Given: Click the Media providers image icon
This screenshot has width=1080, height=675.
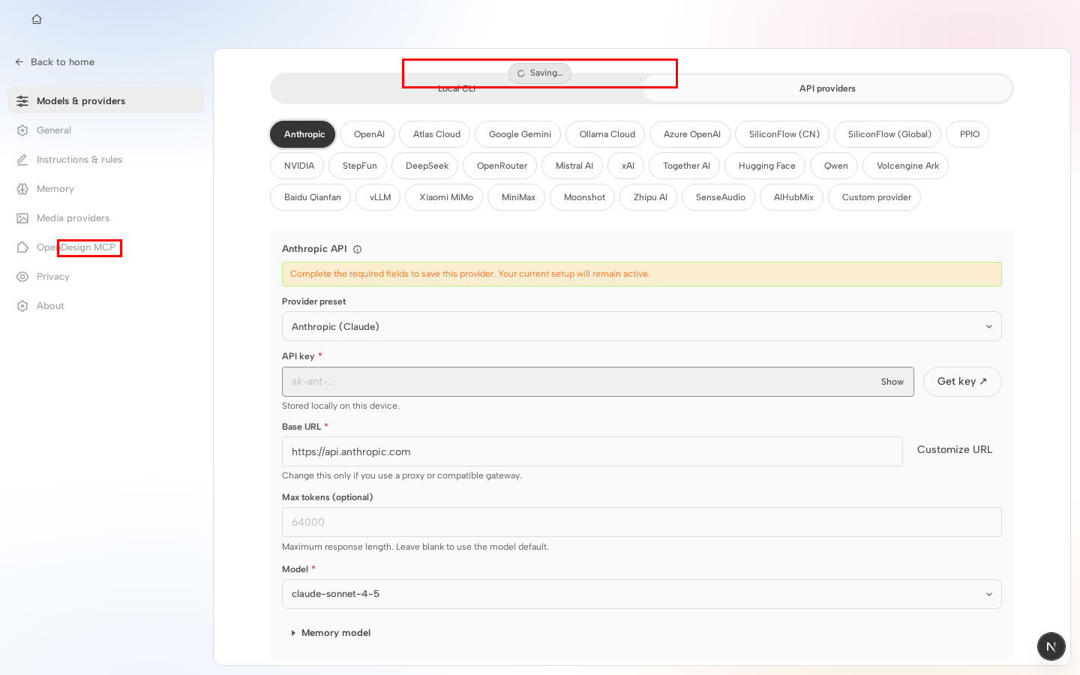Looking at the screenshot, I should tap(22, 218).
